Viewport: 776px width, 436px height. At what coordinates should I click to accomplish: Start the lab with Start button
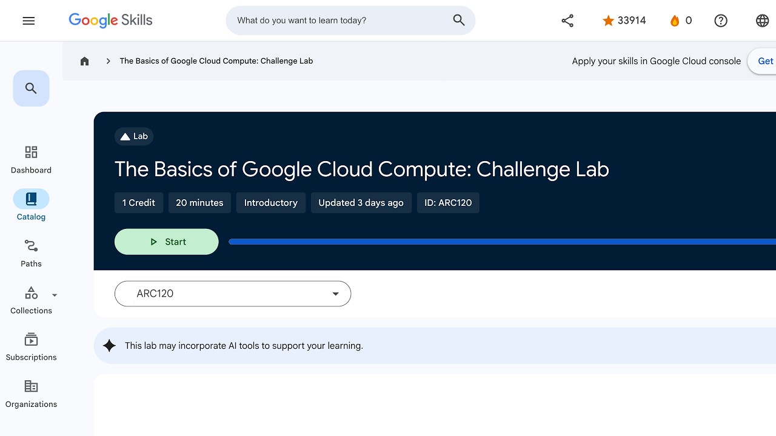166,242
